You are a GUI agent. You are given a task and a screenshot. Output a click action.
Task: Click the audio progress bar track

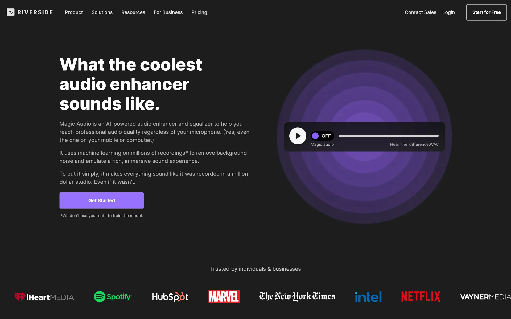click(x=389, y=136)
